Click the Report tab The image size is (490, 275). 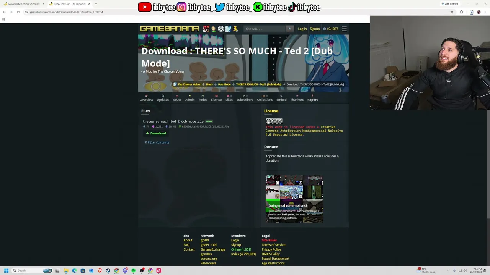[x=312, y=98]
